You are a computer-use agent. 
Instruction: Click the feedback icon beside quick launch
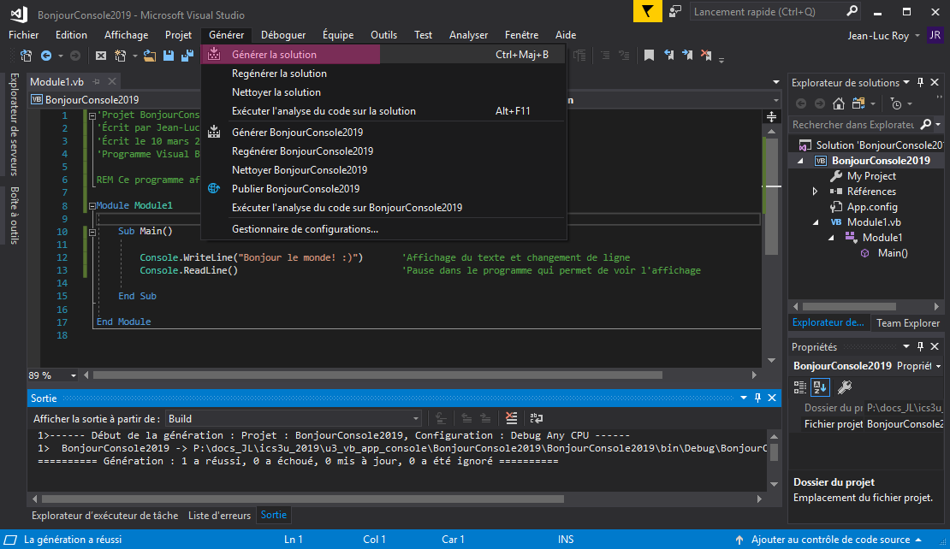pos(675,11)
